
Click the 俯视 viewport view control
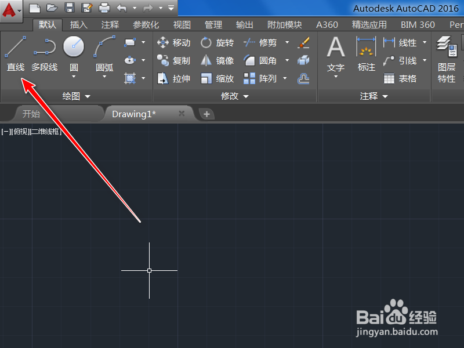[x=21, y=132]
